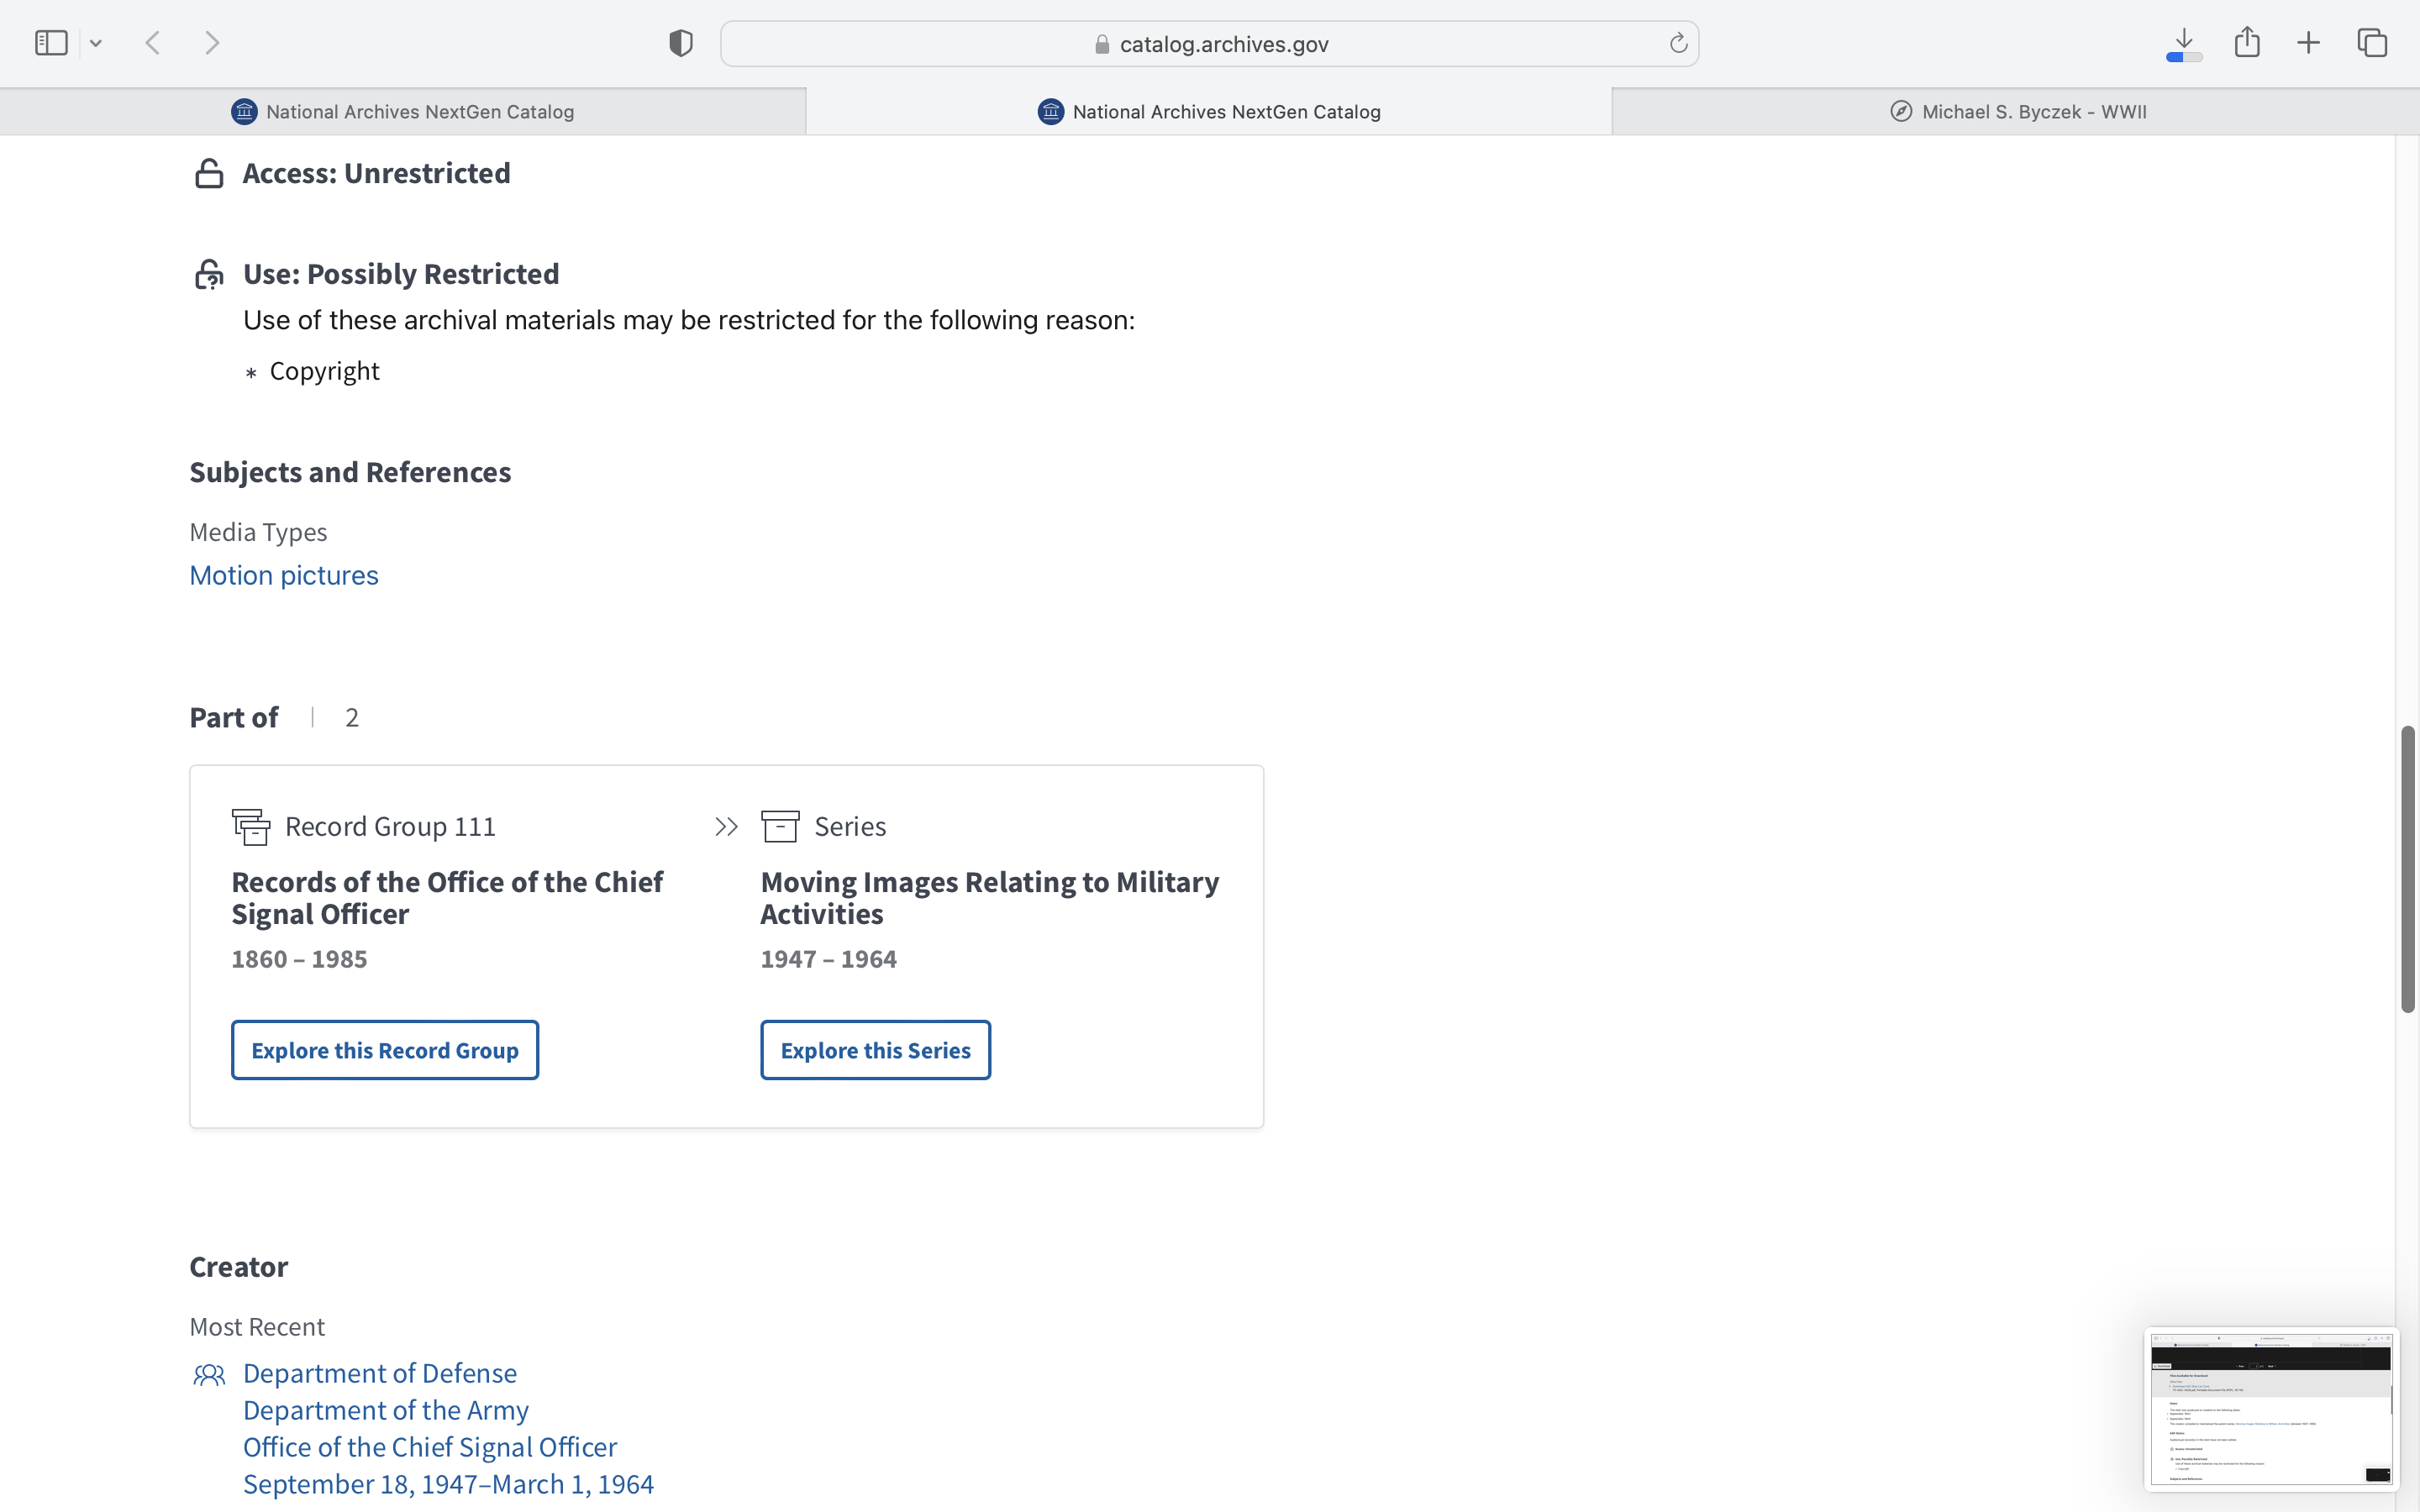Reload the page
The image size is (2420, 1512).
[1678, 43]
